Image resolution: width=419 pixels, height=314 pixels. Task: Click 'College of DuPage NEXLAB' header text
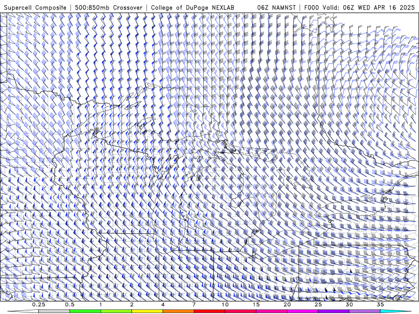192,7
